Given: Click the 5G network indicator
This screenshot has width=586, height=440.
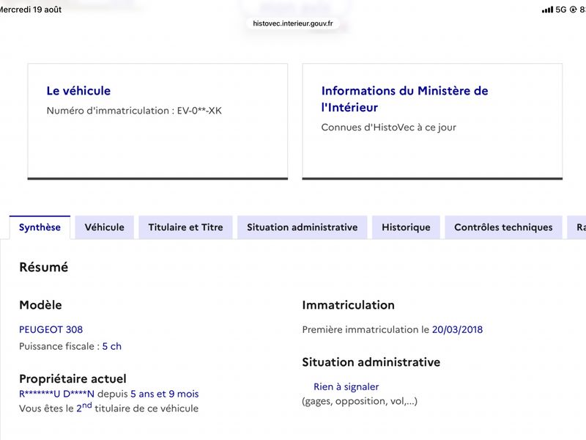Looking at the screenshot, I should (561, 10).
